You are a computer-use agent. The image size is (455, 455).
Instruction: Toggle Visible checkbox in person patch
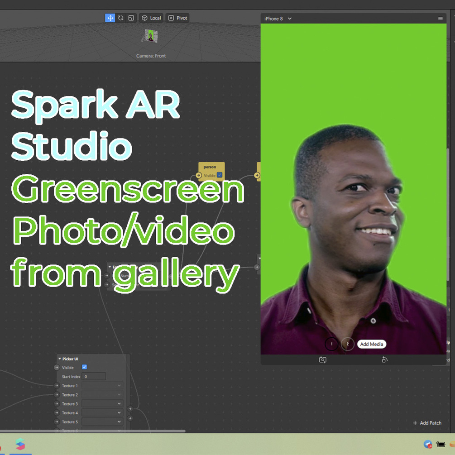(220, 175)
